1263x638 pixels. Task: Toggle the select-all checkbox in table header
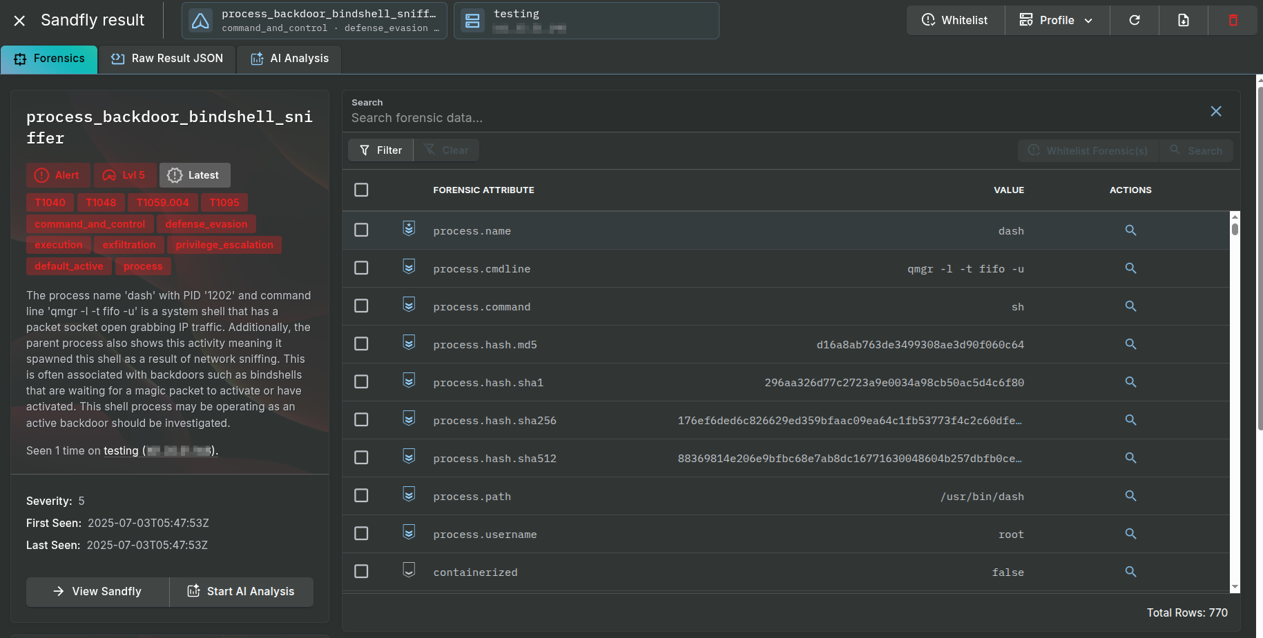tap(361, 190)
